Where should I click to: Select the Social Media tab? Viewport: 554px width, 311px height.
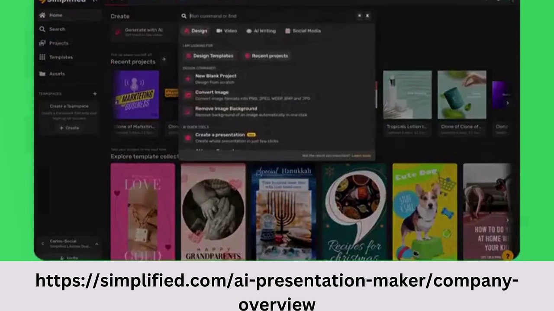303,31
